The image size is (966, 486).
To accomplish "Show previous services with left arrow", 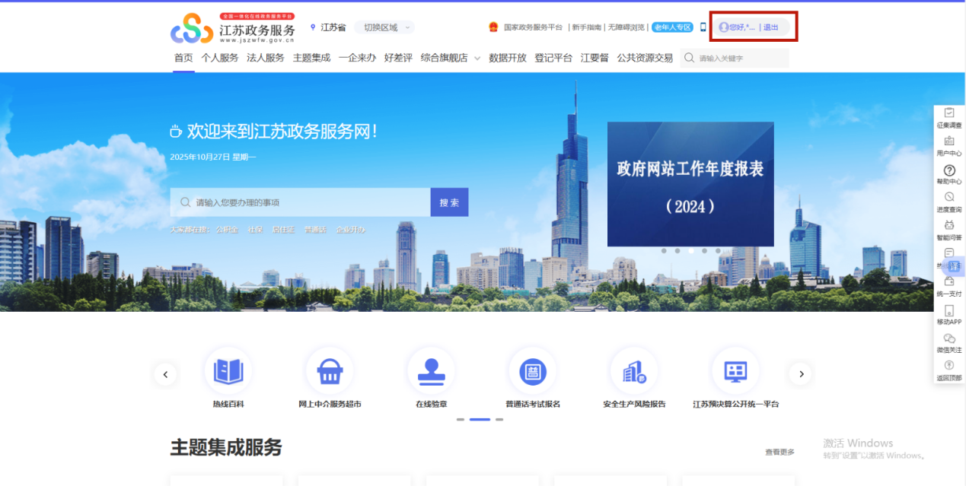I will click(x=165, y=373).
